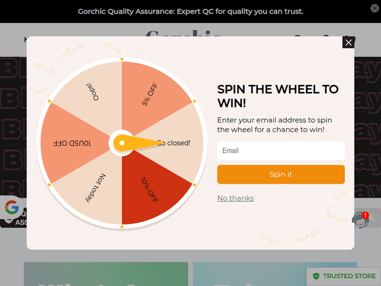This screenshot has height=286, width=381.
Task: Click the Trusted Store shield badge
Action: pyautogui.click(x=316, y=276)
